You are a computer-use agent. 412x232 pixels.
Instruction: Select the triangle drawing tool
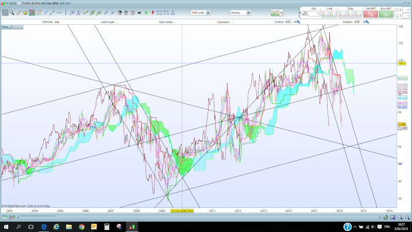click(x=173, y=12)
